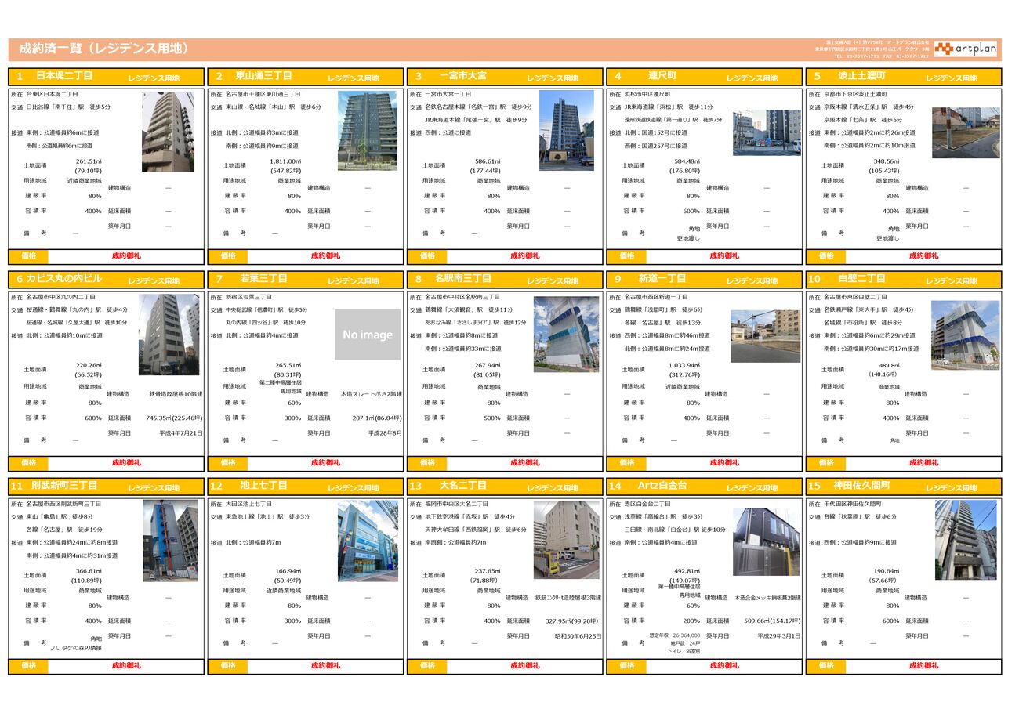Select card header 3 一宮市大宮

coord(506,77)
